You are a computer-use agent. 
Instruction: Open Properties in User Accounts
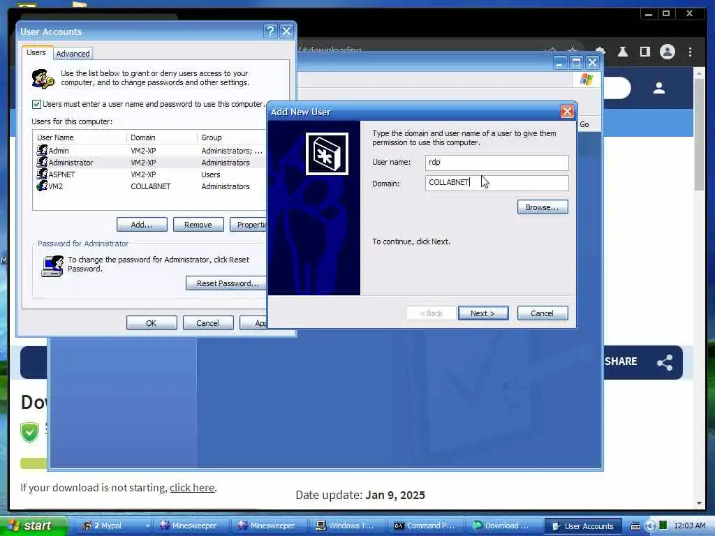(x=249, y=225)
